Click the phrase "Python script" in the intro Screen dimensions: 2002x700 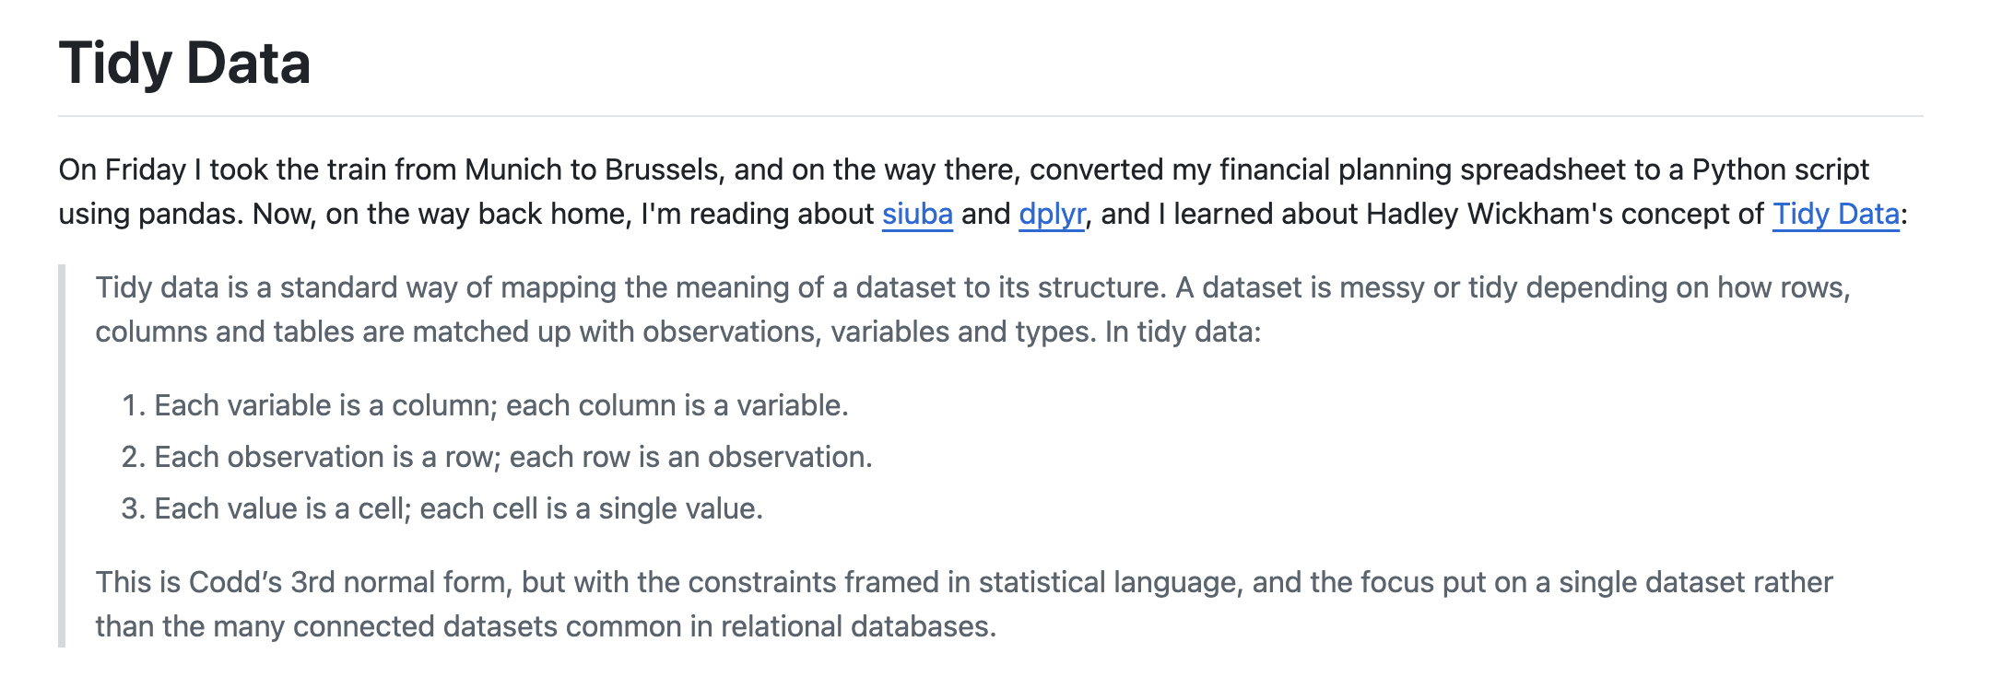(1780, 169)
